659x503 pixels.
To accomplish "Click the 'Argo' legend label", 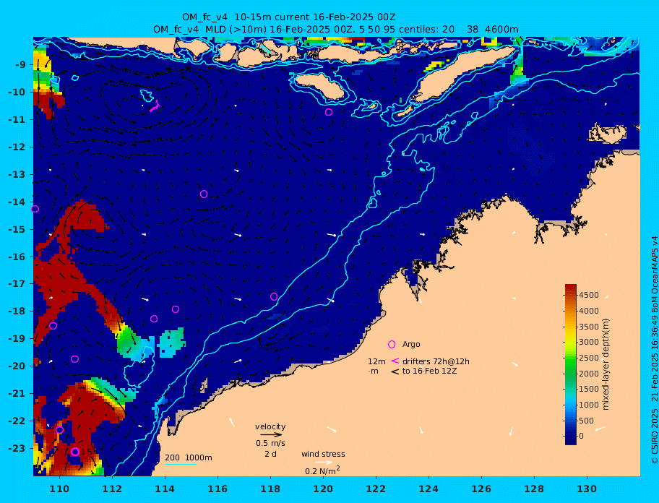I will pos(411,344).
